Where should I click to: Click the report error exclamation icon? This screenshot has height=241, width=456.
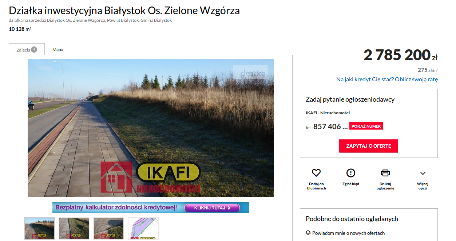351,173
